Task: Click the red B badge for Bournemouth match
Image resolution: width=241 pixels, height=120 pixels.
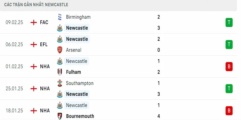Action: click(229, 111)
